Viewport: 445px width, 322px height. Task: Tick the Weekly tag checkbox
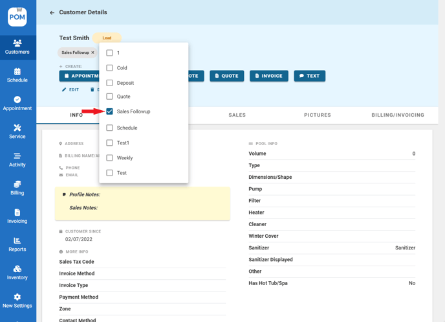pyautogui.click(x=110, y=158)
